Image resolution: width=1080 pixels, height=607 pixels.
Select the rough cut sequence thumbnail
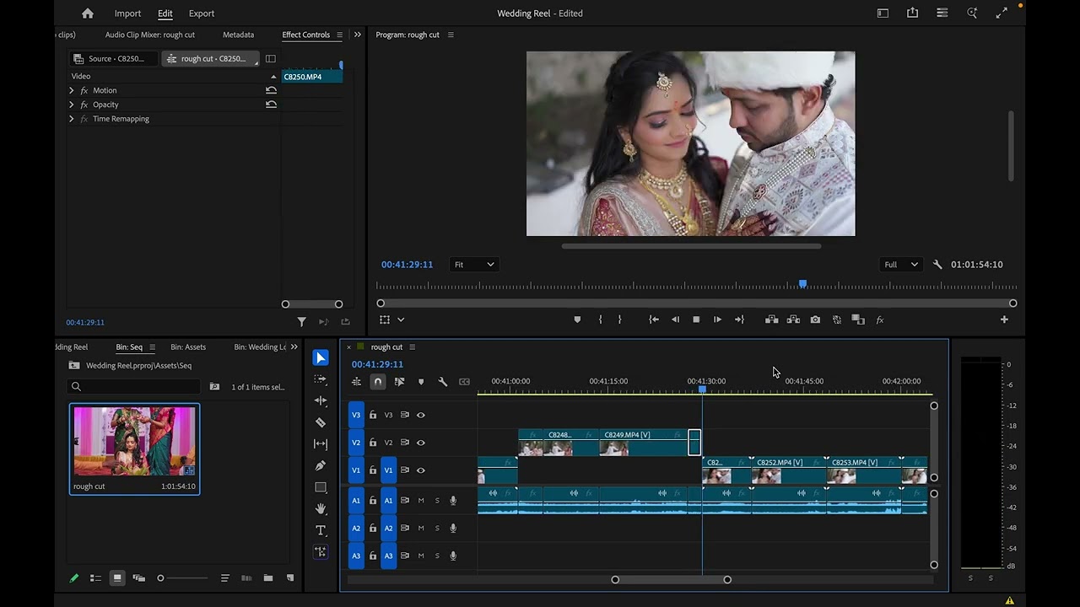(134, 441)
